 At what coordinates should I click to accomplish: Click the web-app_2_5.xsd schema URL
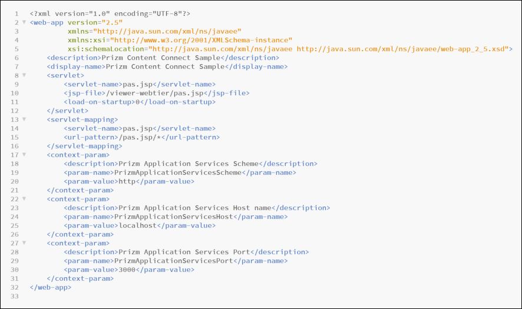click(x=404, y=49)
